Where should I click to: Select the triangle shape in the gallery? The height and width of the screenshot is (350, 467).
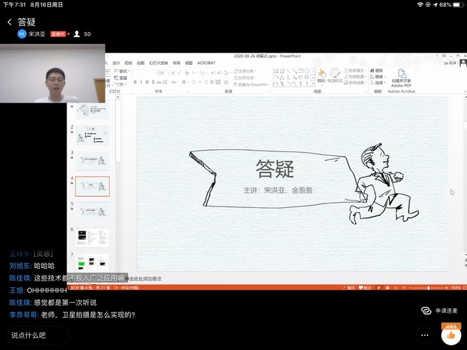(x=282, y=77)
